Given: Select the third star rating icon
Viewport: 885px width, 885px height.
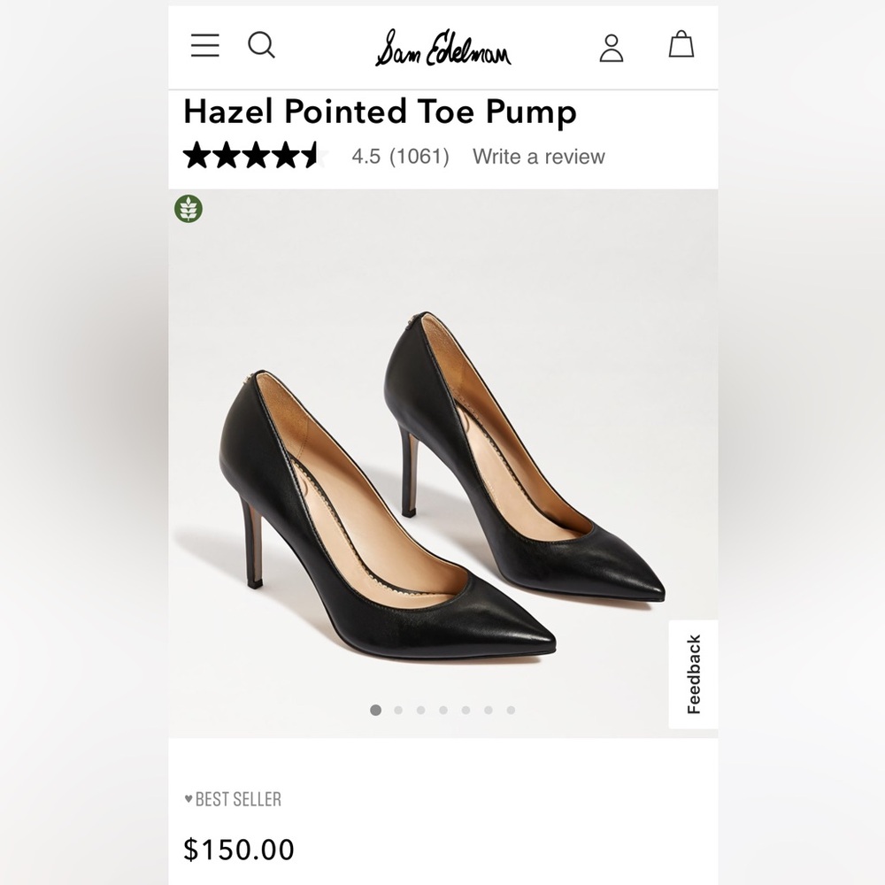Looking at the screenshot, I should point(254,156).
